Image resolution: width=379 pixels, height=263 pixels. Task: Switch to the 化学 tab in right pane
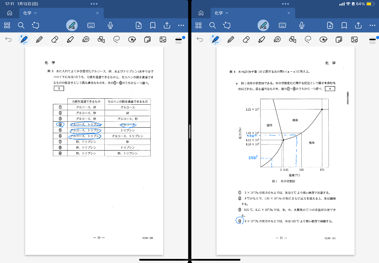(x=221, y=13)
